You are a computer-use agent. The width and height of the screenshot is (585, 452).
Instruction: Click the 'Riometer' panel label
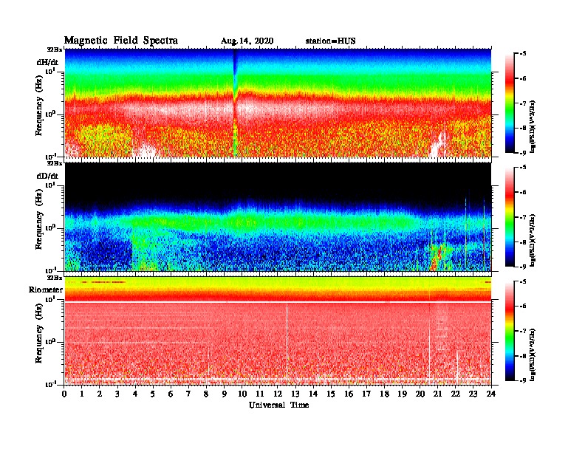(x=46, y=290)
